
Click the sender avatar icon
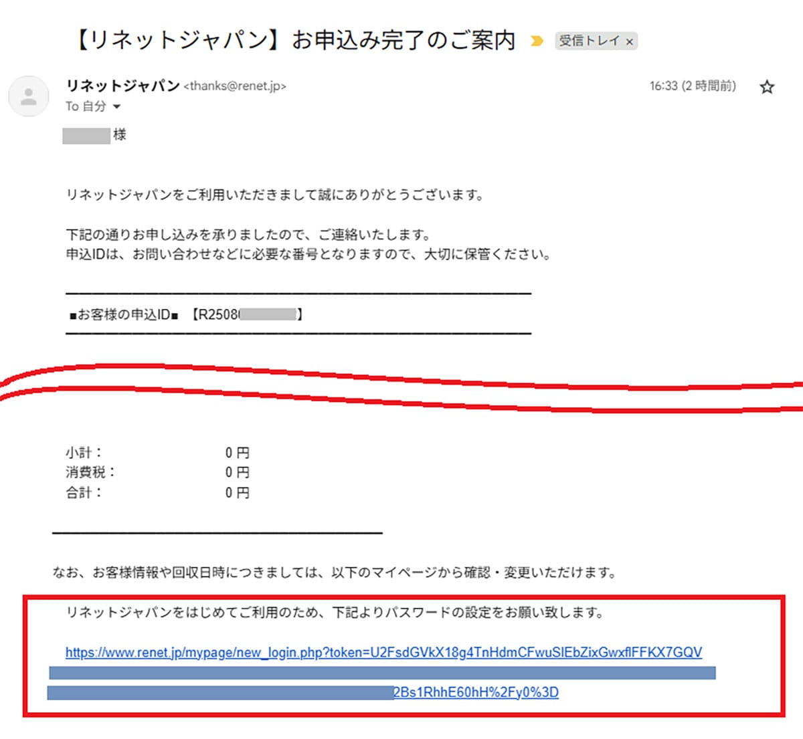tap(28, 96)
